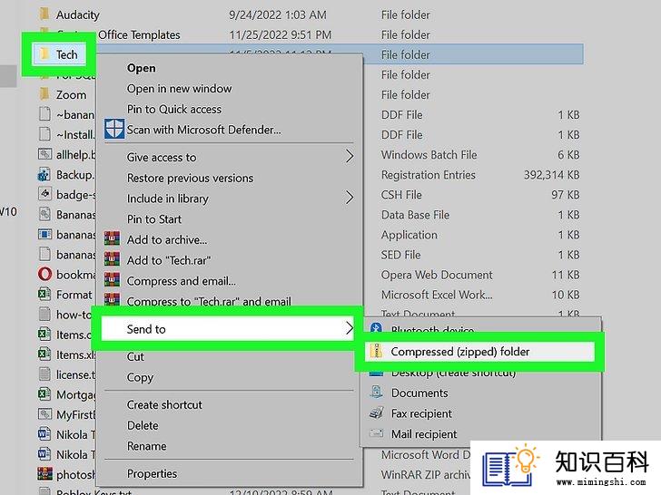Image resolution: width=661 pixels, height=495 pixels.
Task: Select the Audacity folder name
Action: coord(77,15)
